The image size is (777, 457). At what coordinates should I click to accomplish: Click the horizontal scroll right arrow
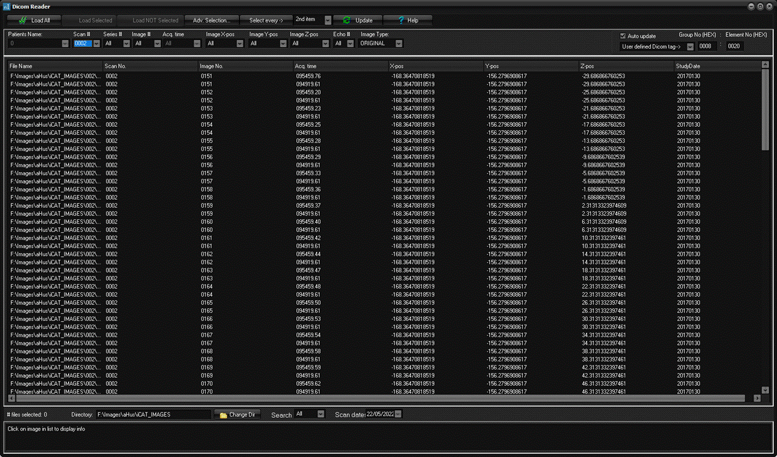pos(757,398)
